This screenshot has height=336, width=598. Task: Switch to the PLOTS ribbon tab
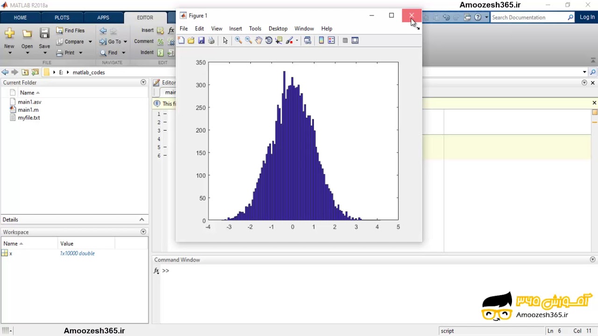click(x=62, y=18)
